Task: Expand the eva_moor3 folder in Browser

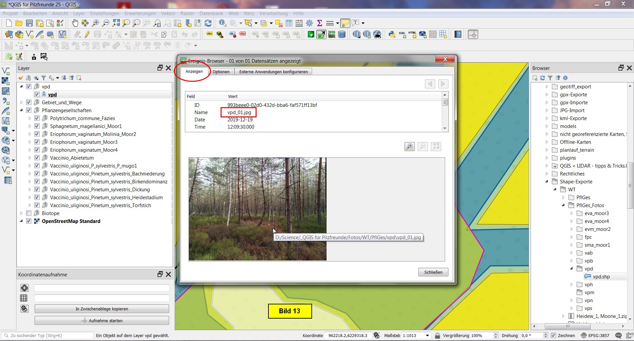Action: click(572, 213)
